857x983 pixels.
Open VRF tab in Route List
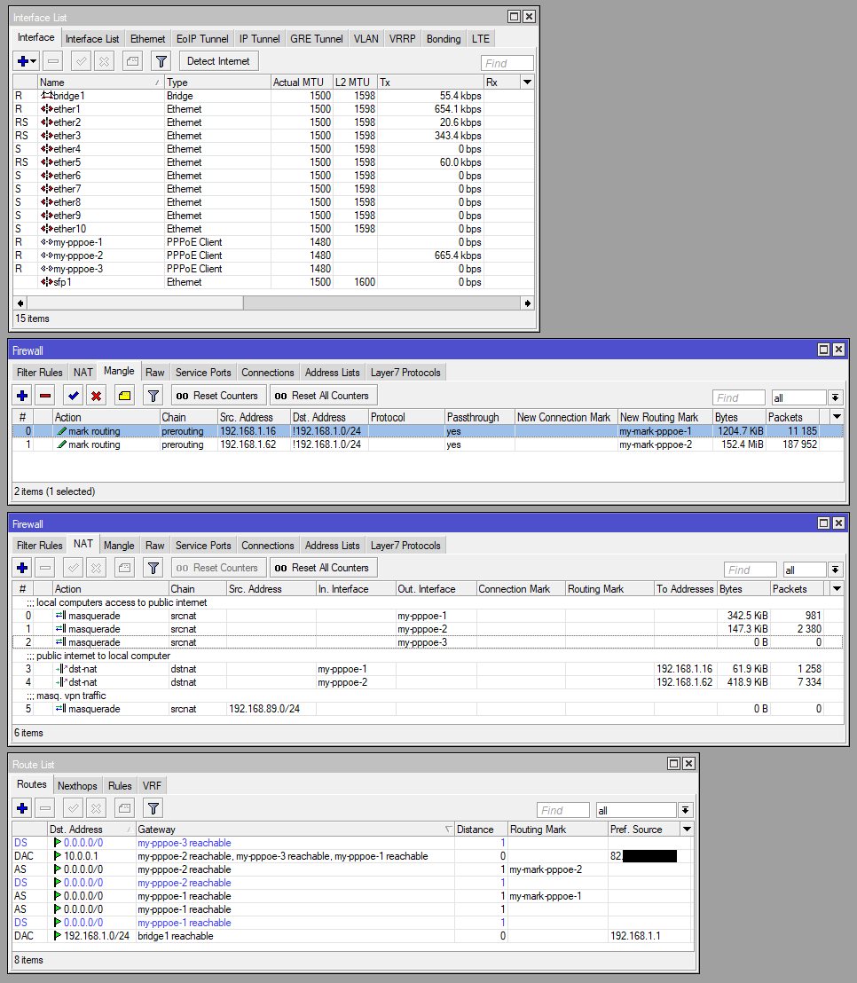(x=152, y=785)
